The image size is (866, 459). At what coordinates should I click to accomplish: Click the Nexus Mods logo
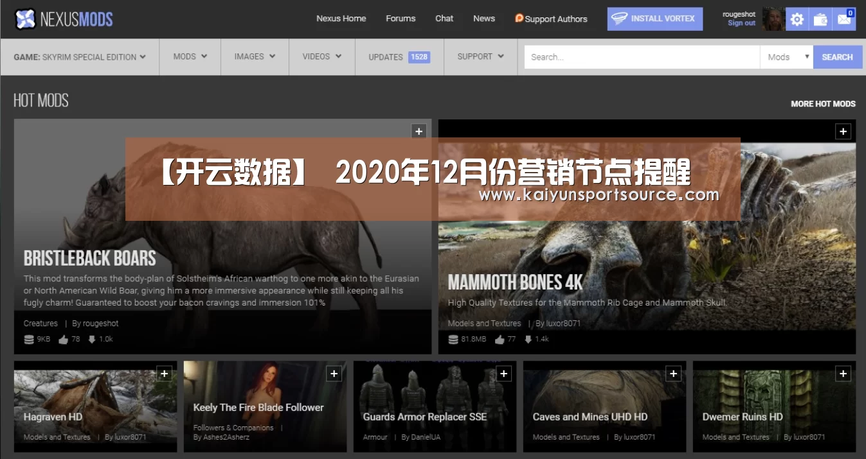pos(64,19)
